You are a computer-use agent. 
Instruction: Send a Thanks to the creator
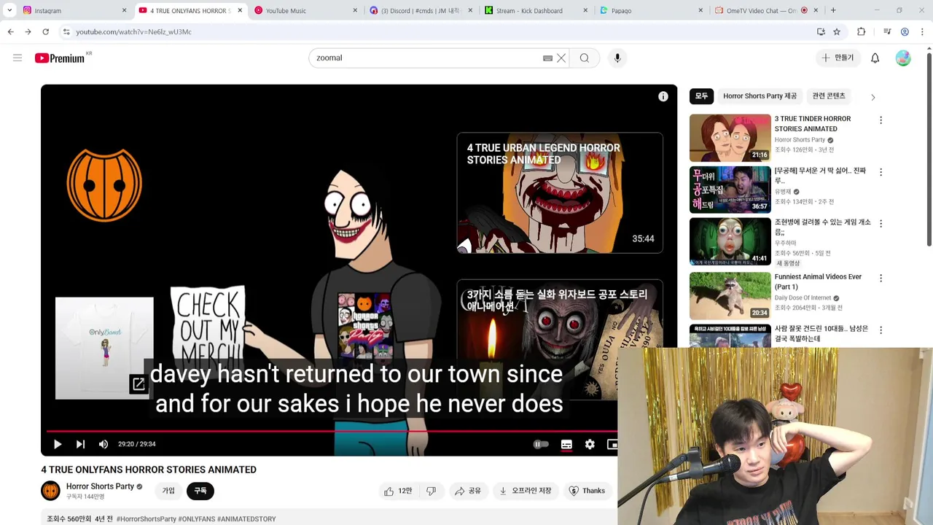pyautogui.click(x=587, y=491)
